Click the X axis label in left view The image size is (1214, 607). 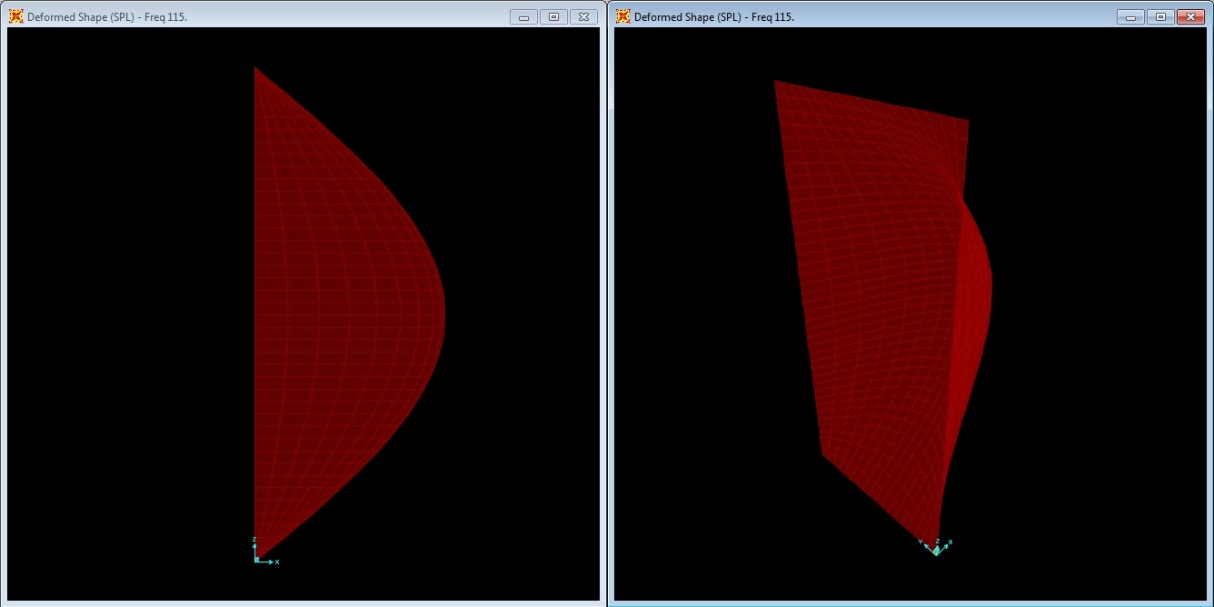(x=277, y=562)
